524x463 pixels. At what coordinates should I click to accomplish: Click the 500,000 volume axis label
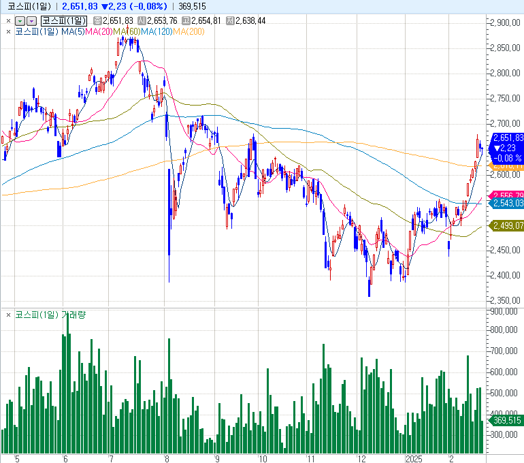click(504, 393)
